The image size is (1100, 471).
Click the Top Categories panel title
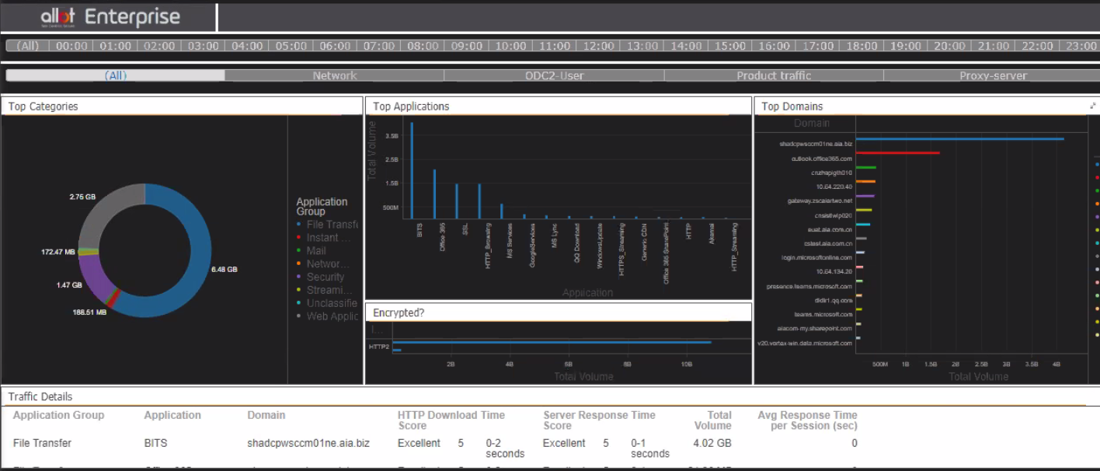pyautogui.click(x=44, y=106)
